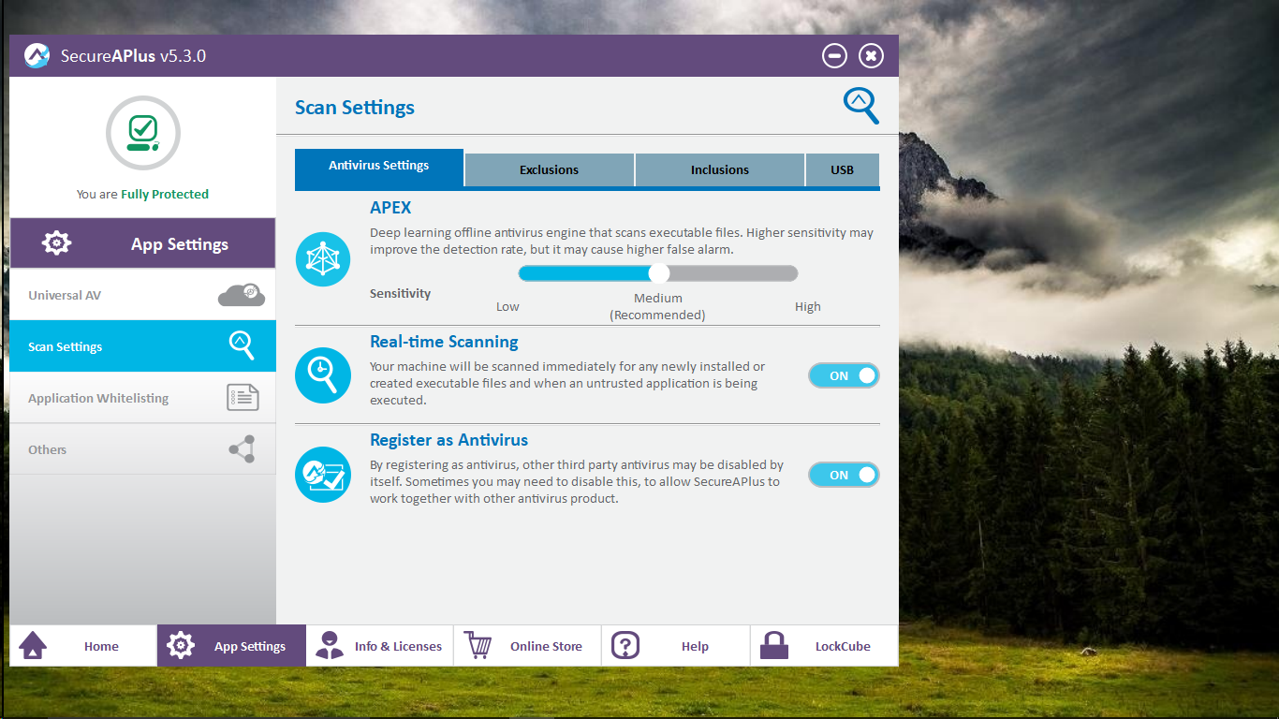Click the Info & Licenses person icon
The width and height of the screenshot is (1279, 719).
click(330, 645)
